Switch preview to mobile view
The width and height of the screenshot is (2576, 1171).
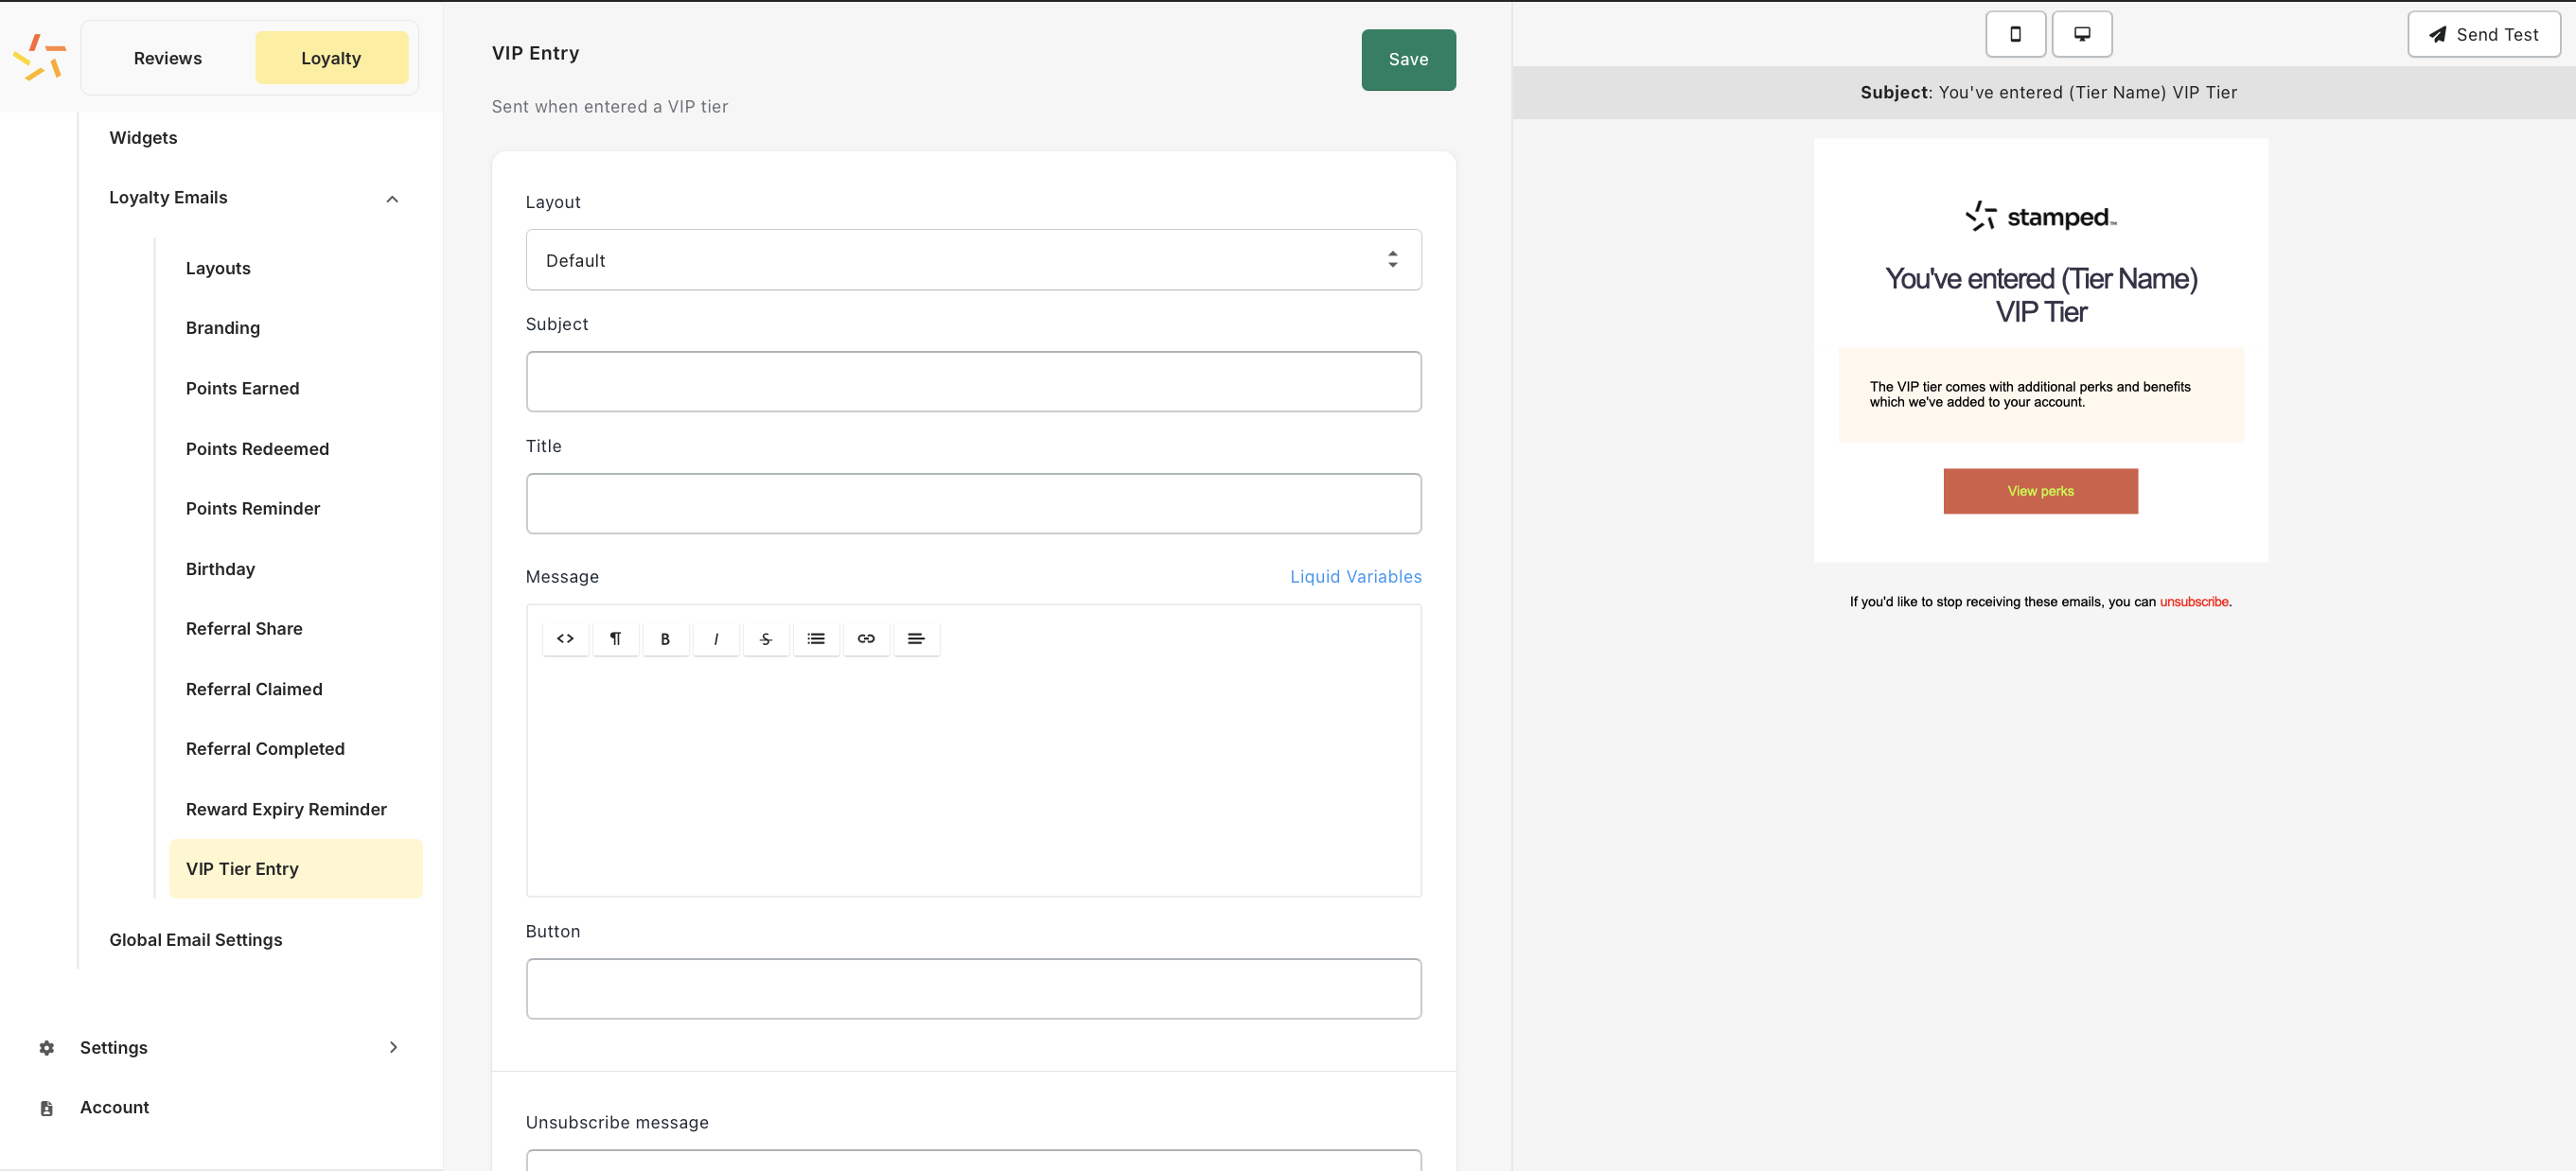[2015, 34]
